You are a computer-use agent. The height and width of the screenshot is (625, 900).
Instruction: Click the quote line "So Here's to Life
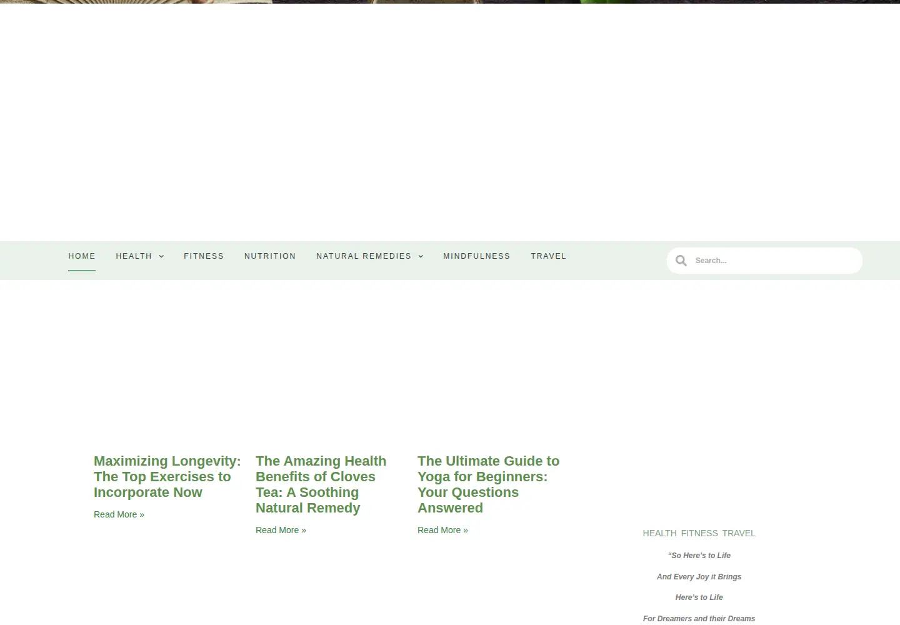(x=699, y=556)
